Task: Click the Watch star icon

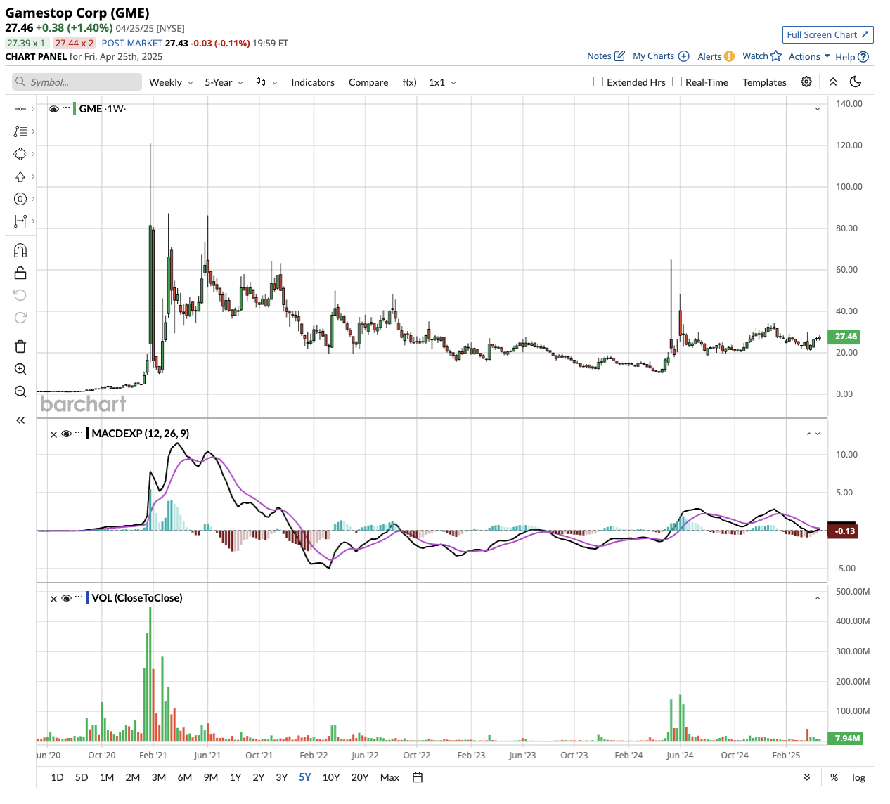Action: [776, 56]
